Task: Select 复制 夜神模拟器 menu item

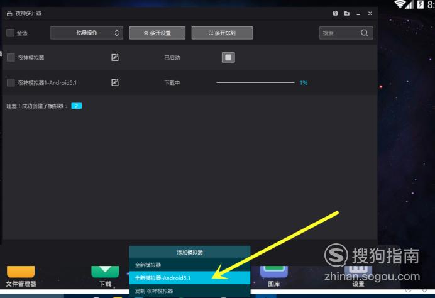Action: tap(190, 290)
